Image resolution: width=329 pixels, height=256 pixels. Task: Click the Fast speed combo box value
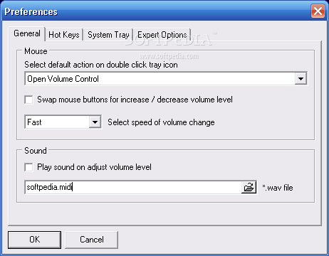coord(34,122)
